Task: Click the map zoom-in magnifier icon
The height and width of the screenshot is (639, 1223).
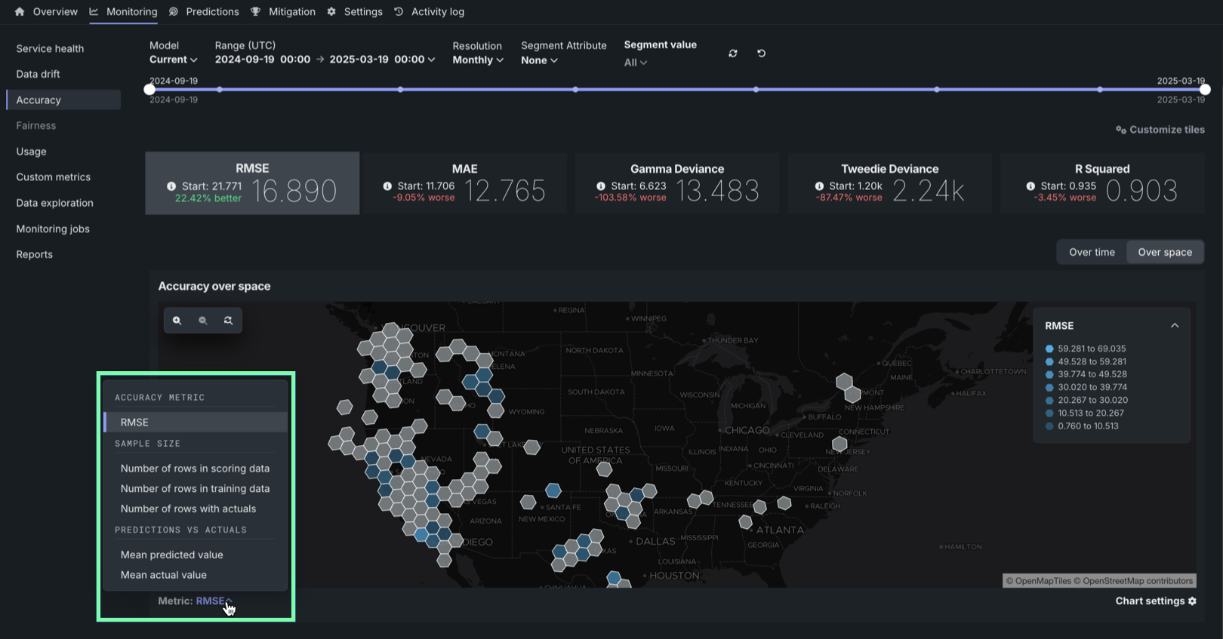Action: pos(177,321)
